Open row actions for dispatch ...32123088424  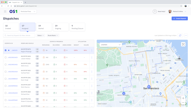(92, 79)
